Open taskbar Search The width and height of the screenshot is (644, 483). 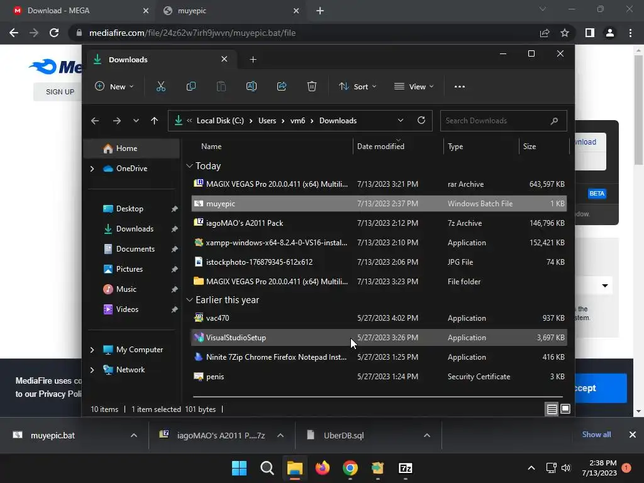click(267, 468)
